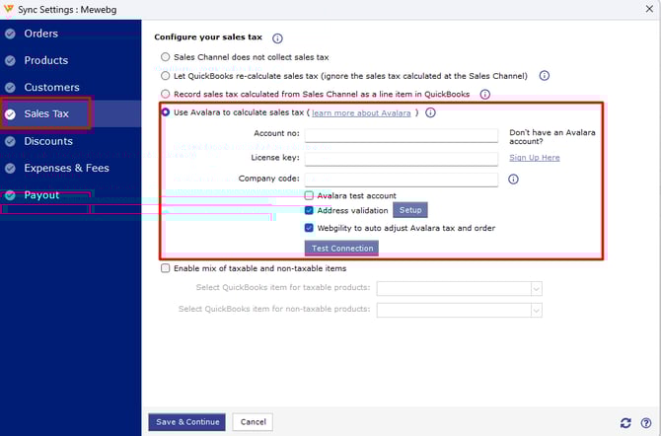Image resolution: width=661 pixels, height=436 pixels.
Task: Click the checkmark icon beside Customers
Action: click(x=10, y=87)
